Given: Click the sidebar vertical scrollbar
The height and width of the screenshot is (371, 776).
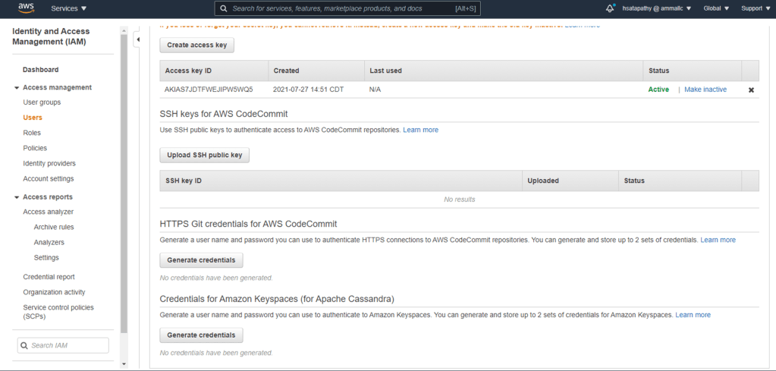Looking at the screenshot, I should 124,182.
